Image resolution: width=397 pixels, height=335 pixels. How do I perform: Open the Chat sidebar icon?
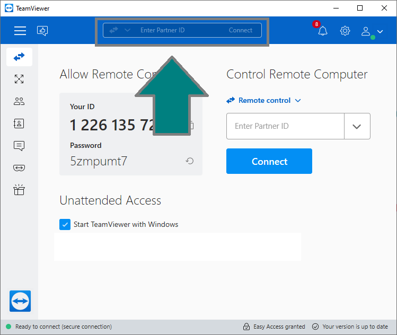point(19,146)
